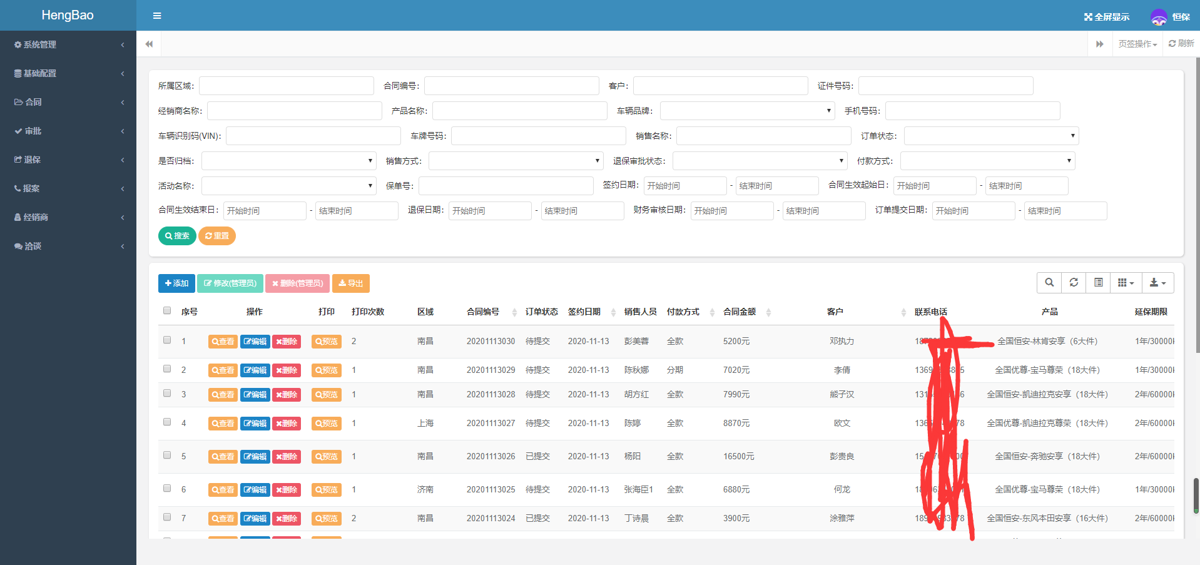
Task: Click 编辑 for contract 20201113028
Action: point(255,395)
